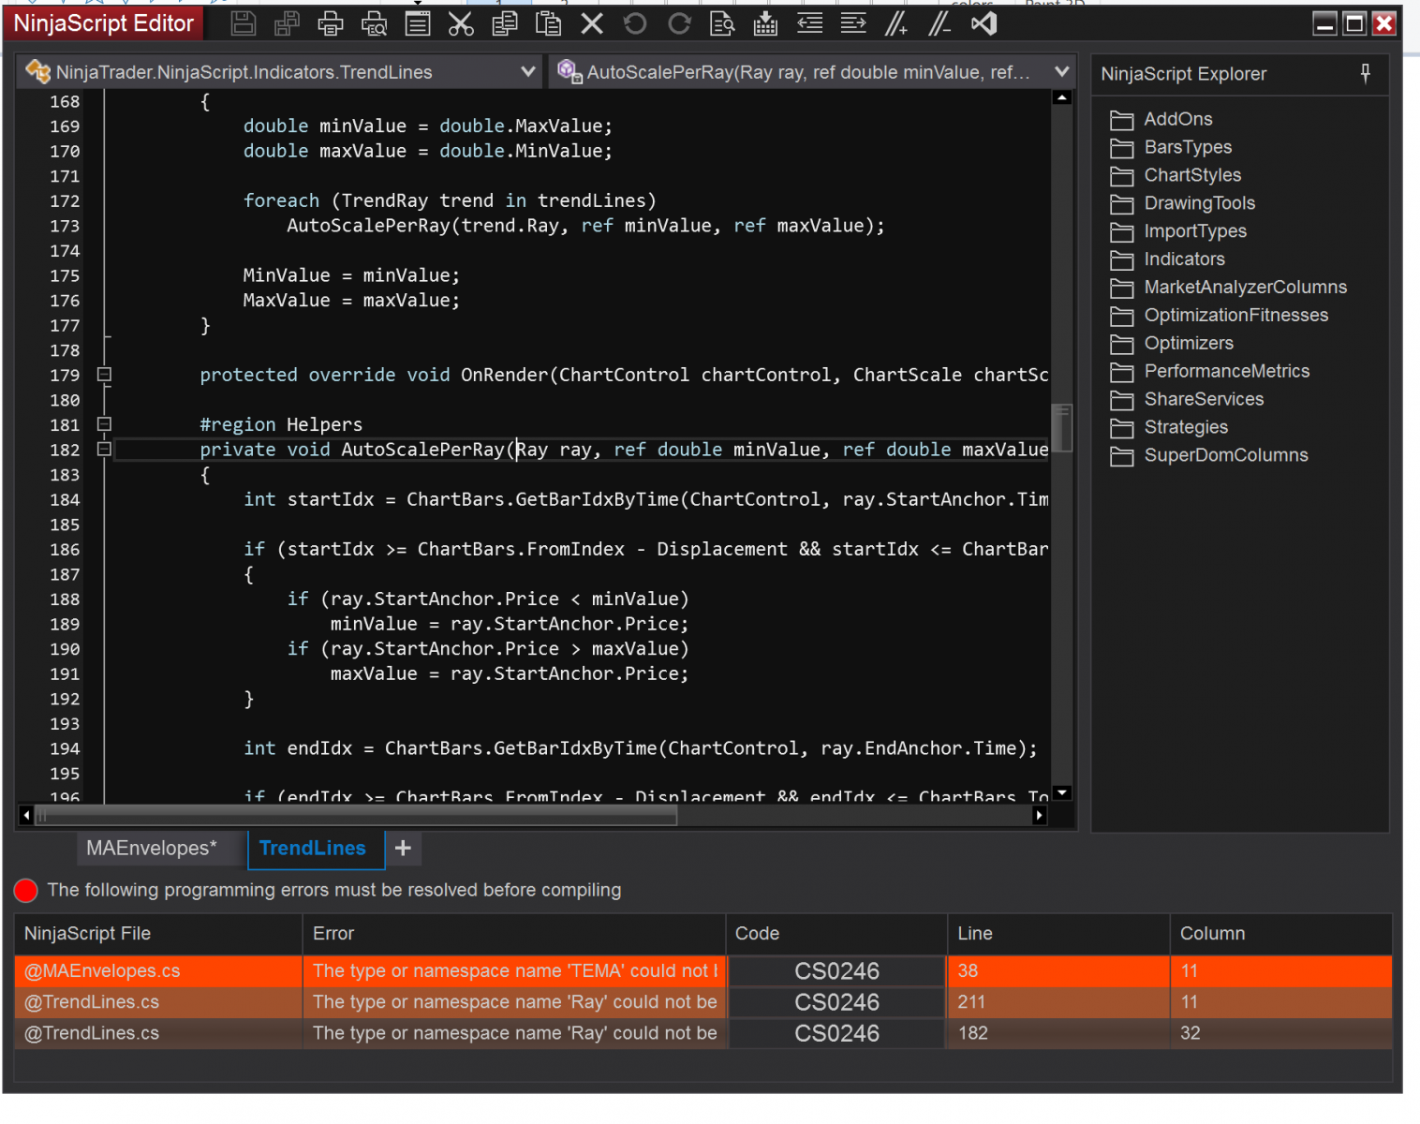Open Visual Studio icon in toolbar
The width and height of the screenshot is (1420, 1124).
pos(984,24)
